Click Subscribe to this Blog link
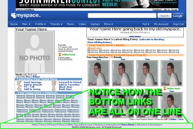This screenshot has width=193, height=129. click(152, 40)
